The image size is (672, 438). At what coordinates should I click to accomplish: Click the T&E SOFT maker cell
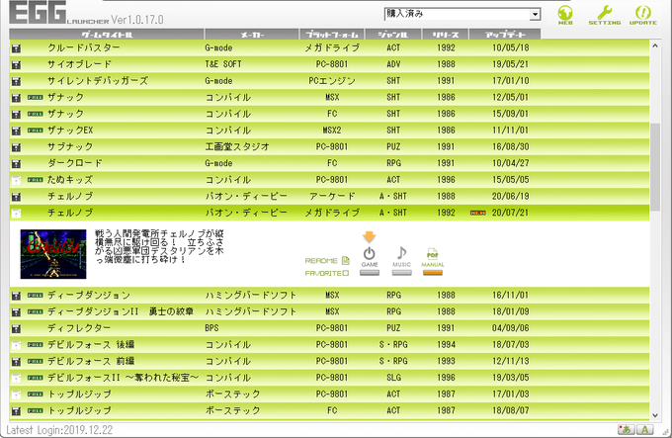[223, 64]
